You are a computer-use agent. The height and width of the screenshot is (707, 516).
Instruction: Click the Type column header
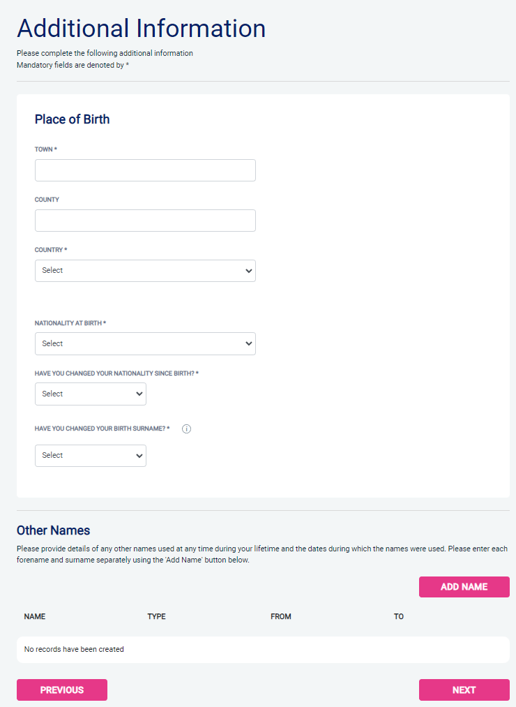coord(156,617)
